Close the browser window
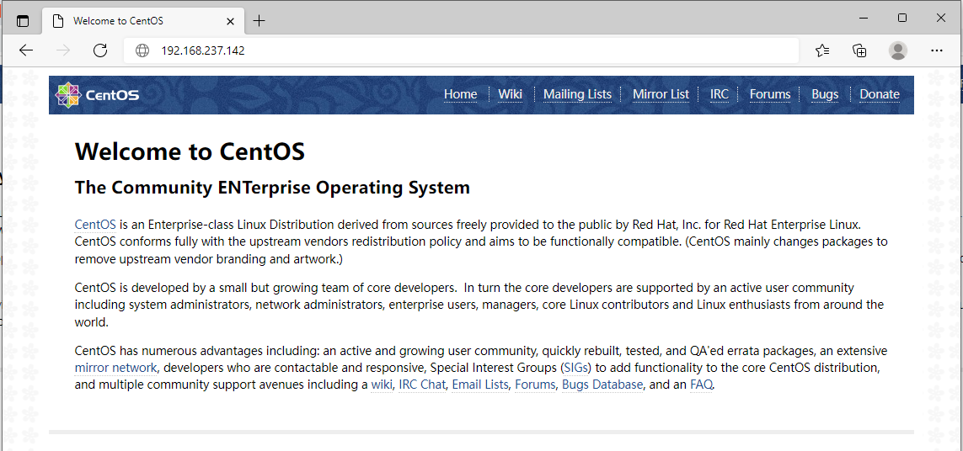This screenshot has height=451, width=963. coord(941,18)
